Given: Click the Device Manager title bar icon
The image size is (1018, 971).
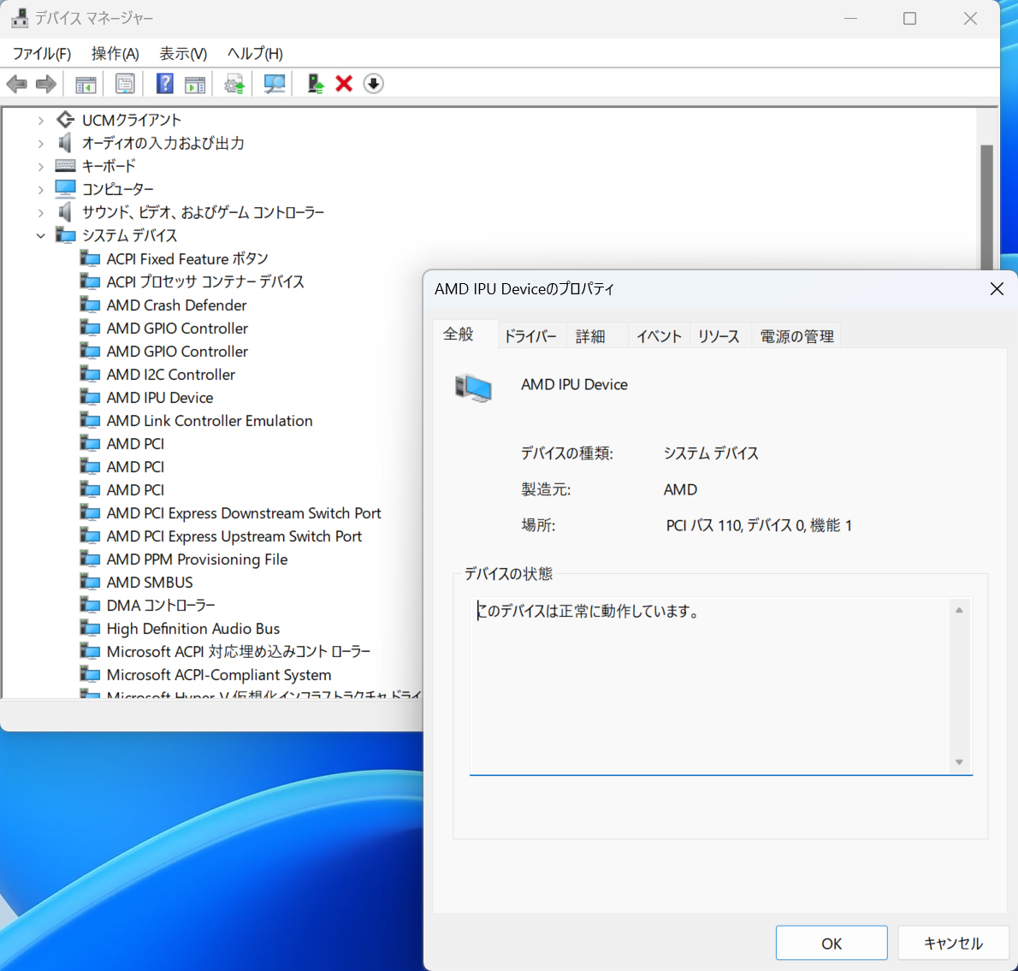Looking at the screenshot, I should point(20,18).
